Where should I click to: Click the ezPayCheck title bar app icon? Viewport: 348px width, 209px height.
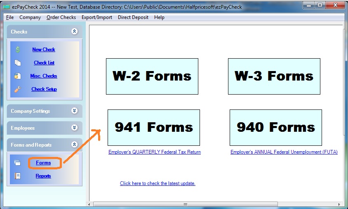click(x=6, y=7)
